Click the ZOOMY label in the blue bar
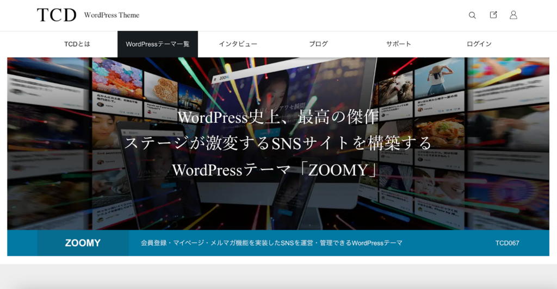The image size is (557, 289). pos(83,243)
